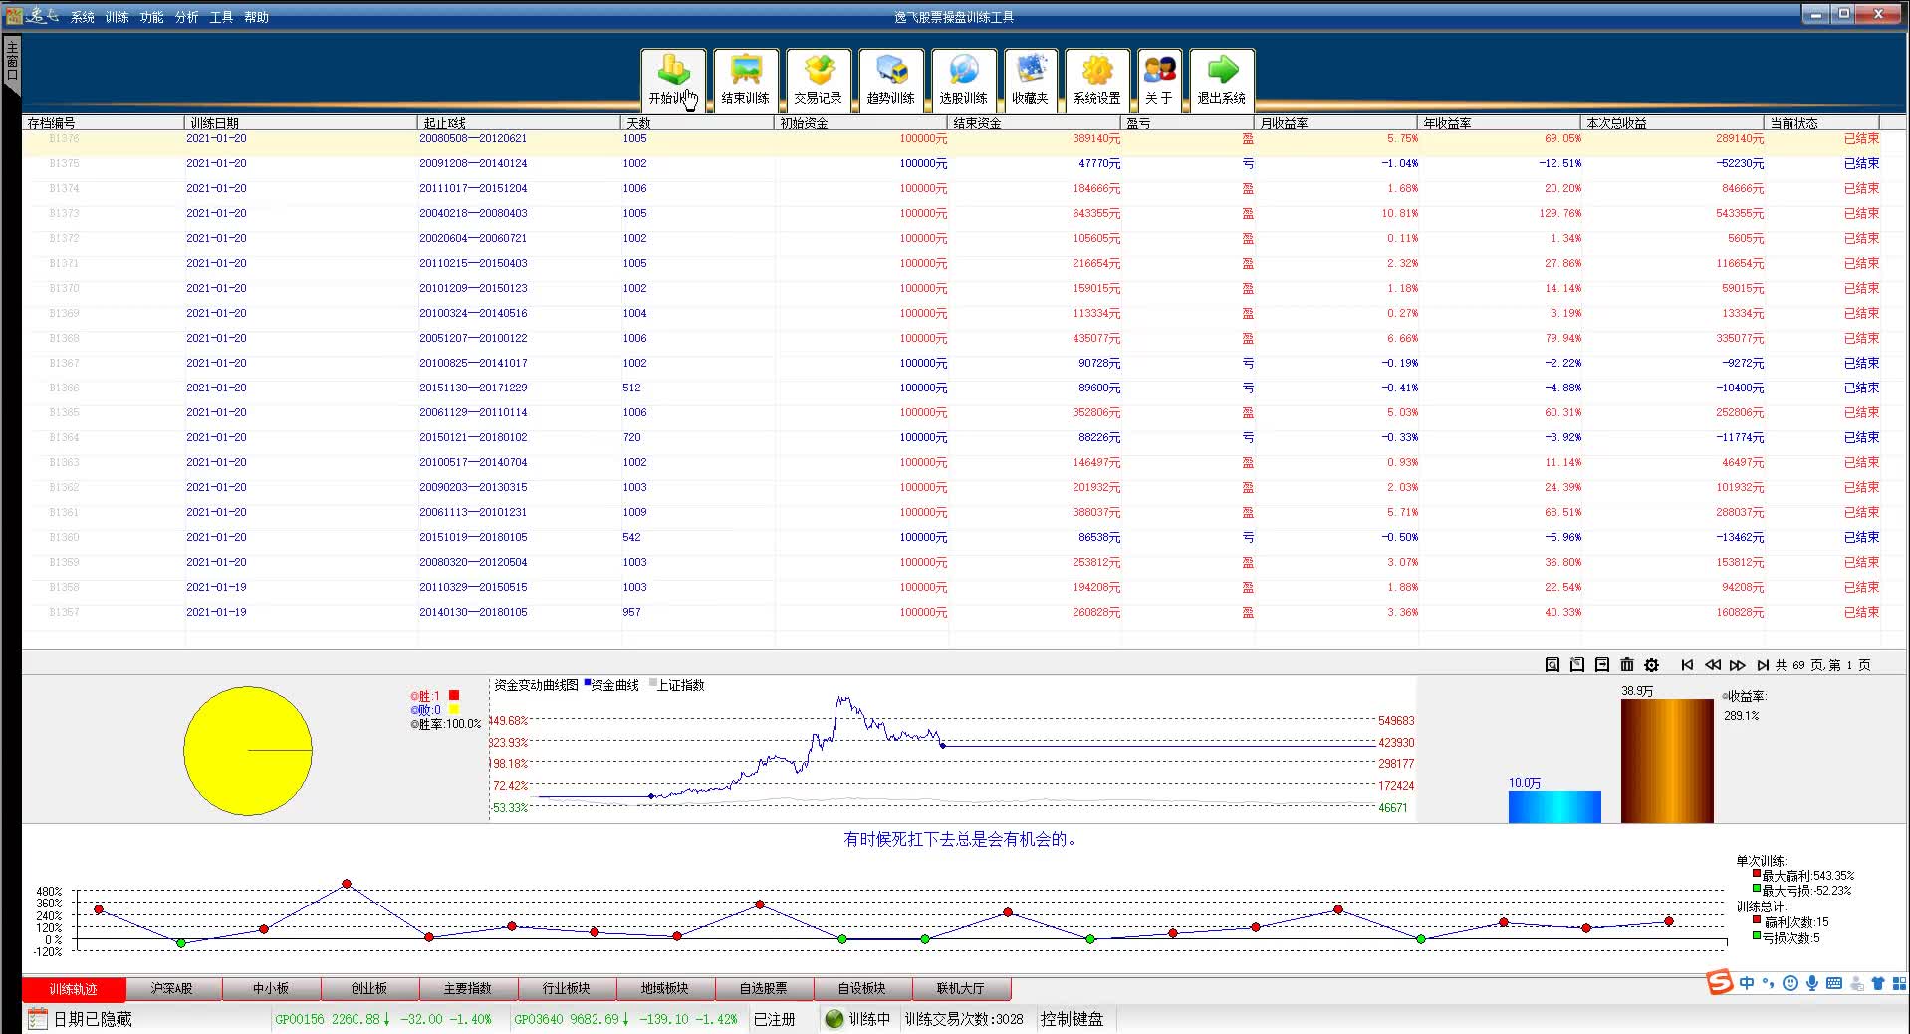Image resolution: width=1910 pixels, height=1034 pixels.
Task: Click the 结束训练 toolbar icon
Action: coord(746,80)
